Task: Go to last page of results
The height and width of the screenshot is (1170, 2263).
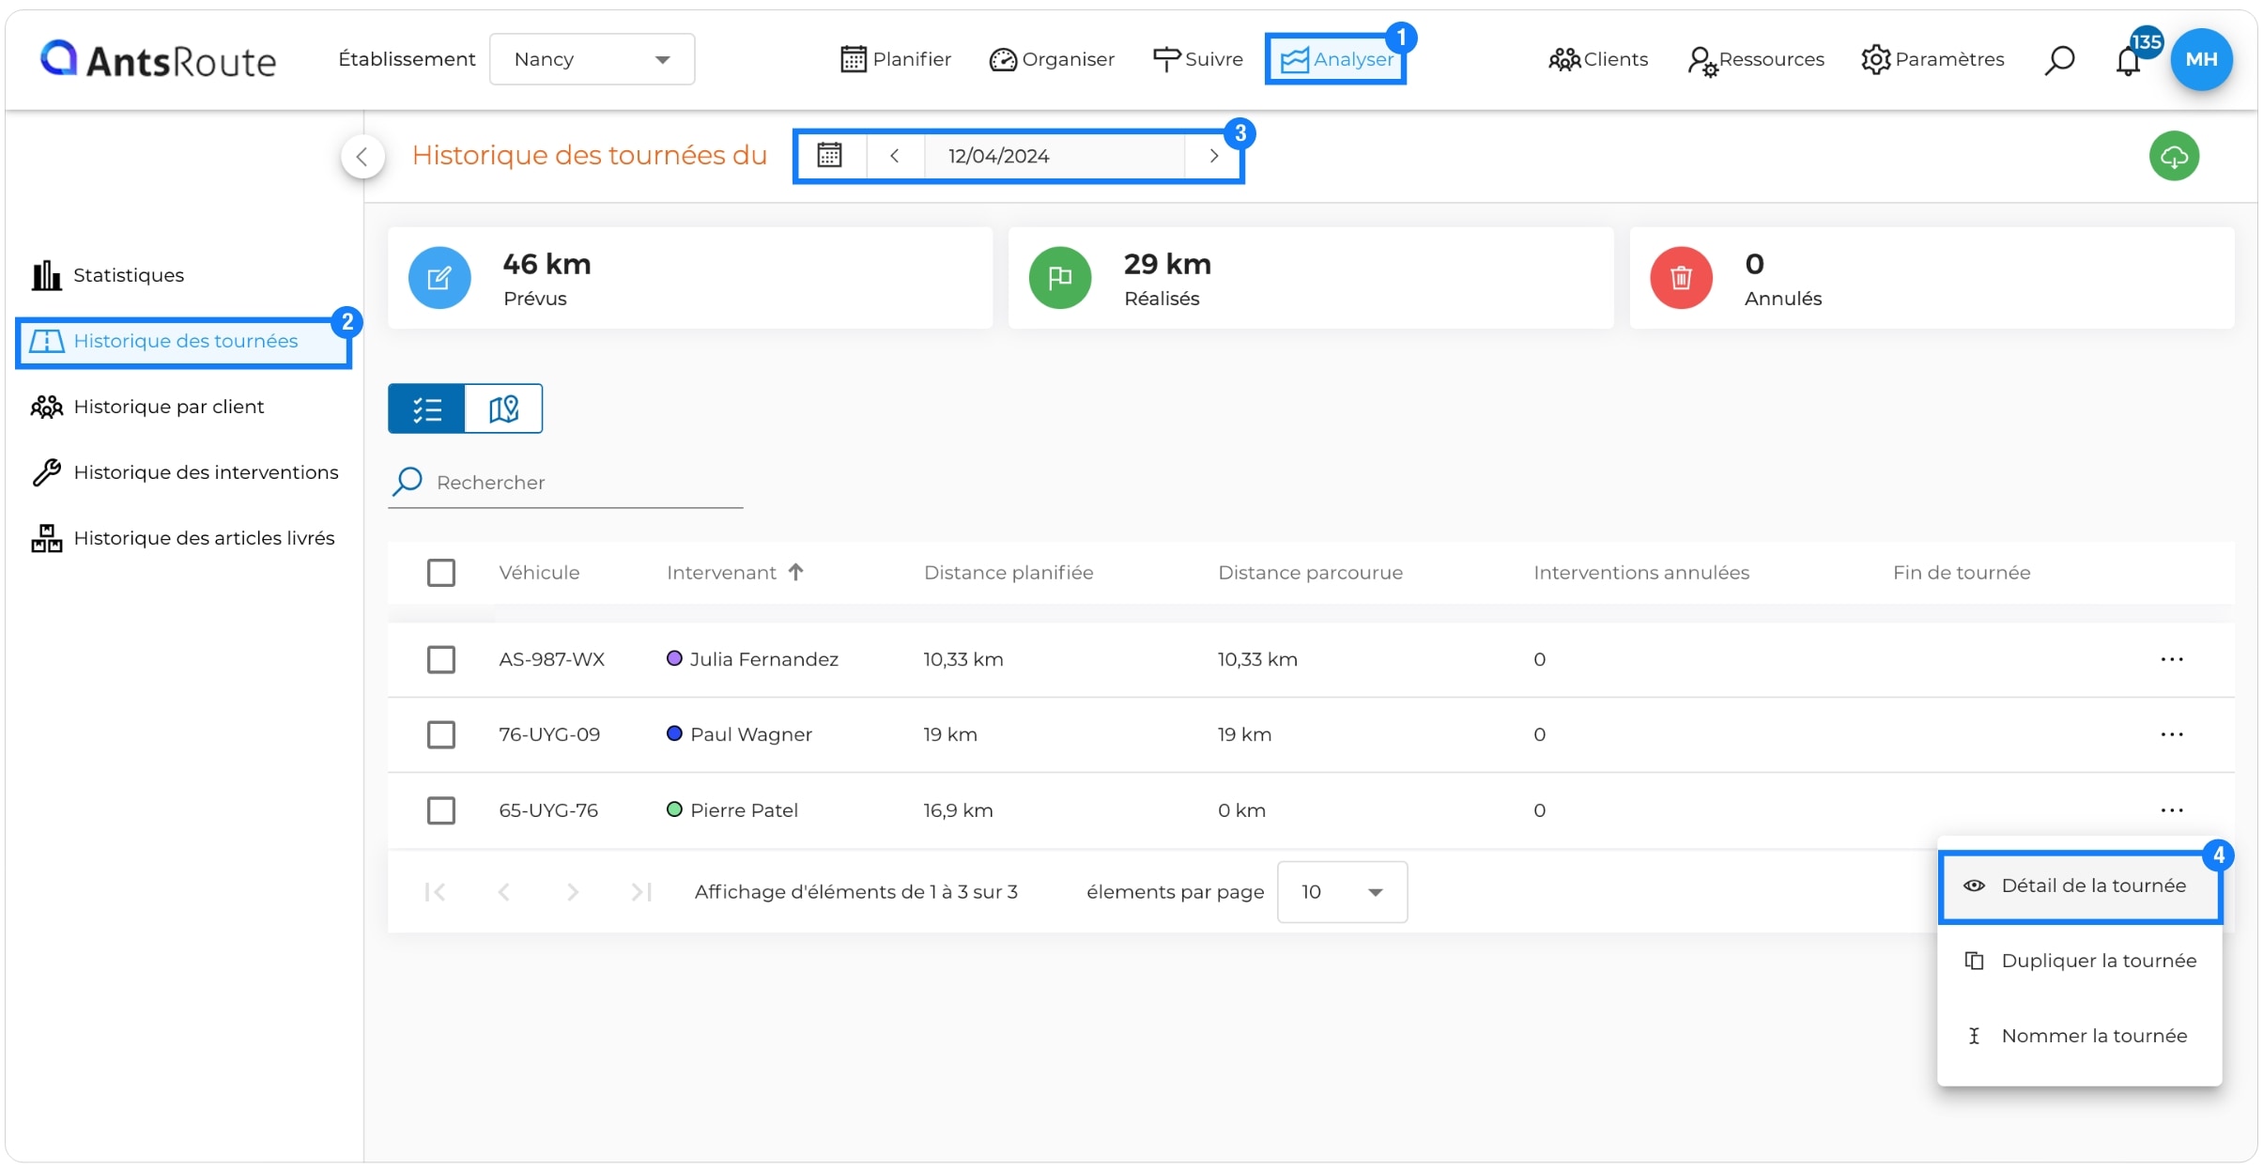Action: pyautogui.click(x=641, y=892)
